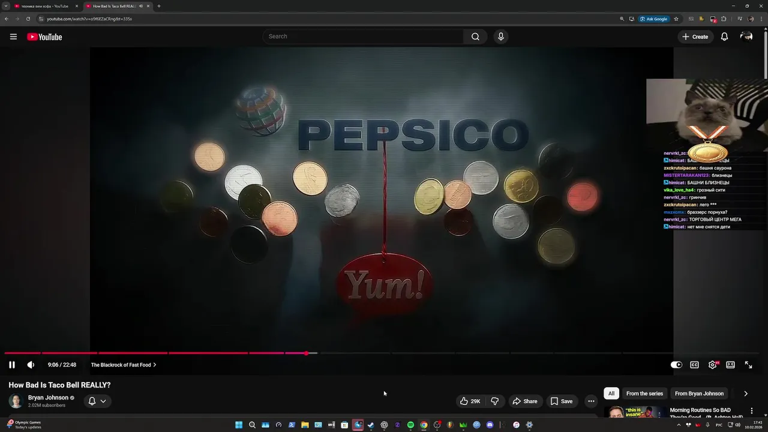Open Bryan Johnson channel avatar
This screenshot has height=432, width=768.
click(x=16, y=401)
